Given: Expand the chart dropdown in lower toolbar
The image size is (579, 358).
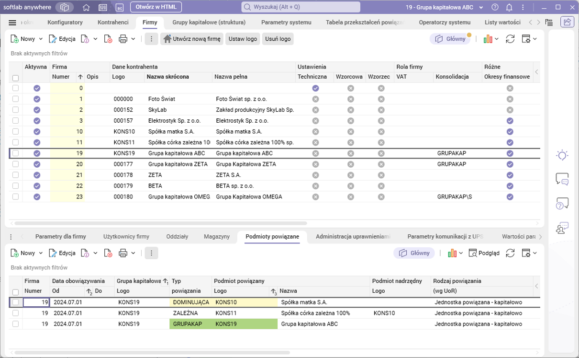Looking at the screenshot, I should (461, 253).
